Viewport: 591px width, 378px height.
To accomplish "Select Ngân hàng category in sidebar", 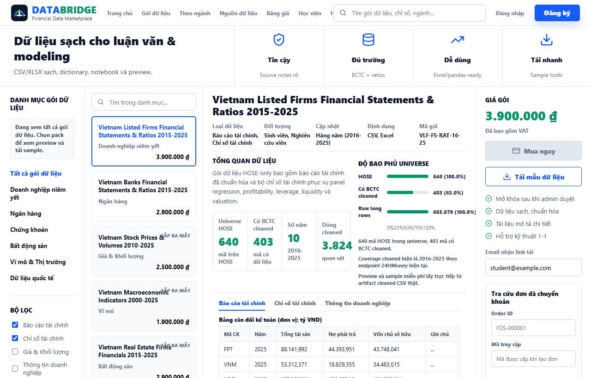I will [x=26, y=213].
